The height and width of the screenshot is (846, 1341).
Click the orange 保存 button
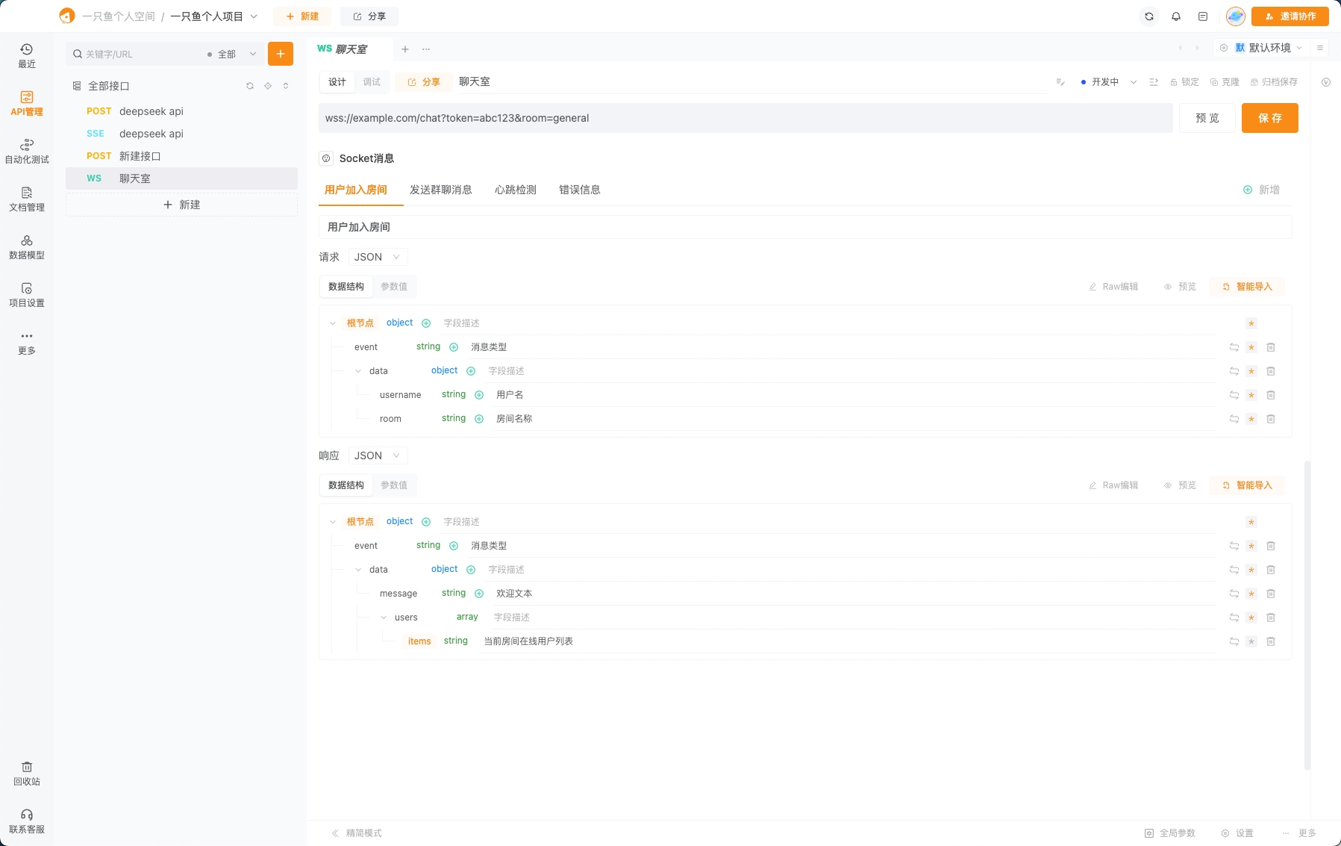pos(1270,118)
